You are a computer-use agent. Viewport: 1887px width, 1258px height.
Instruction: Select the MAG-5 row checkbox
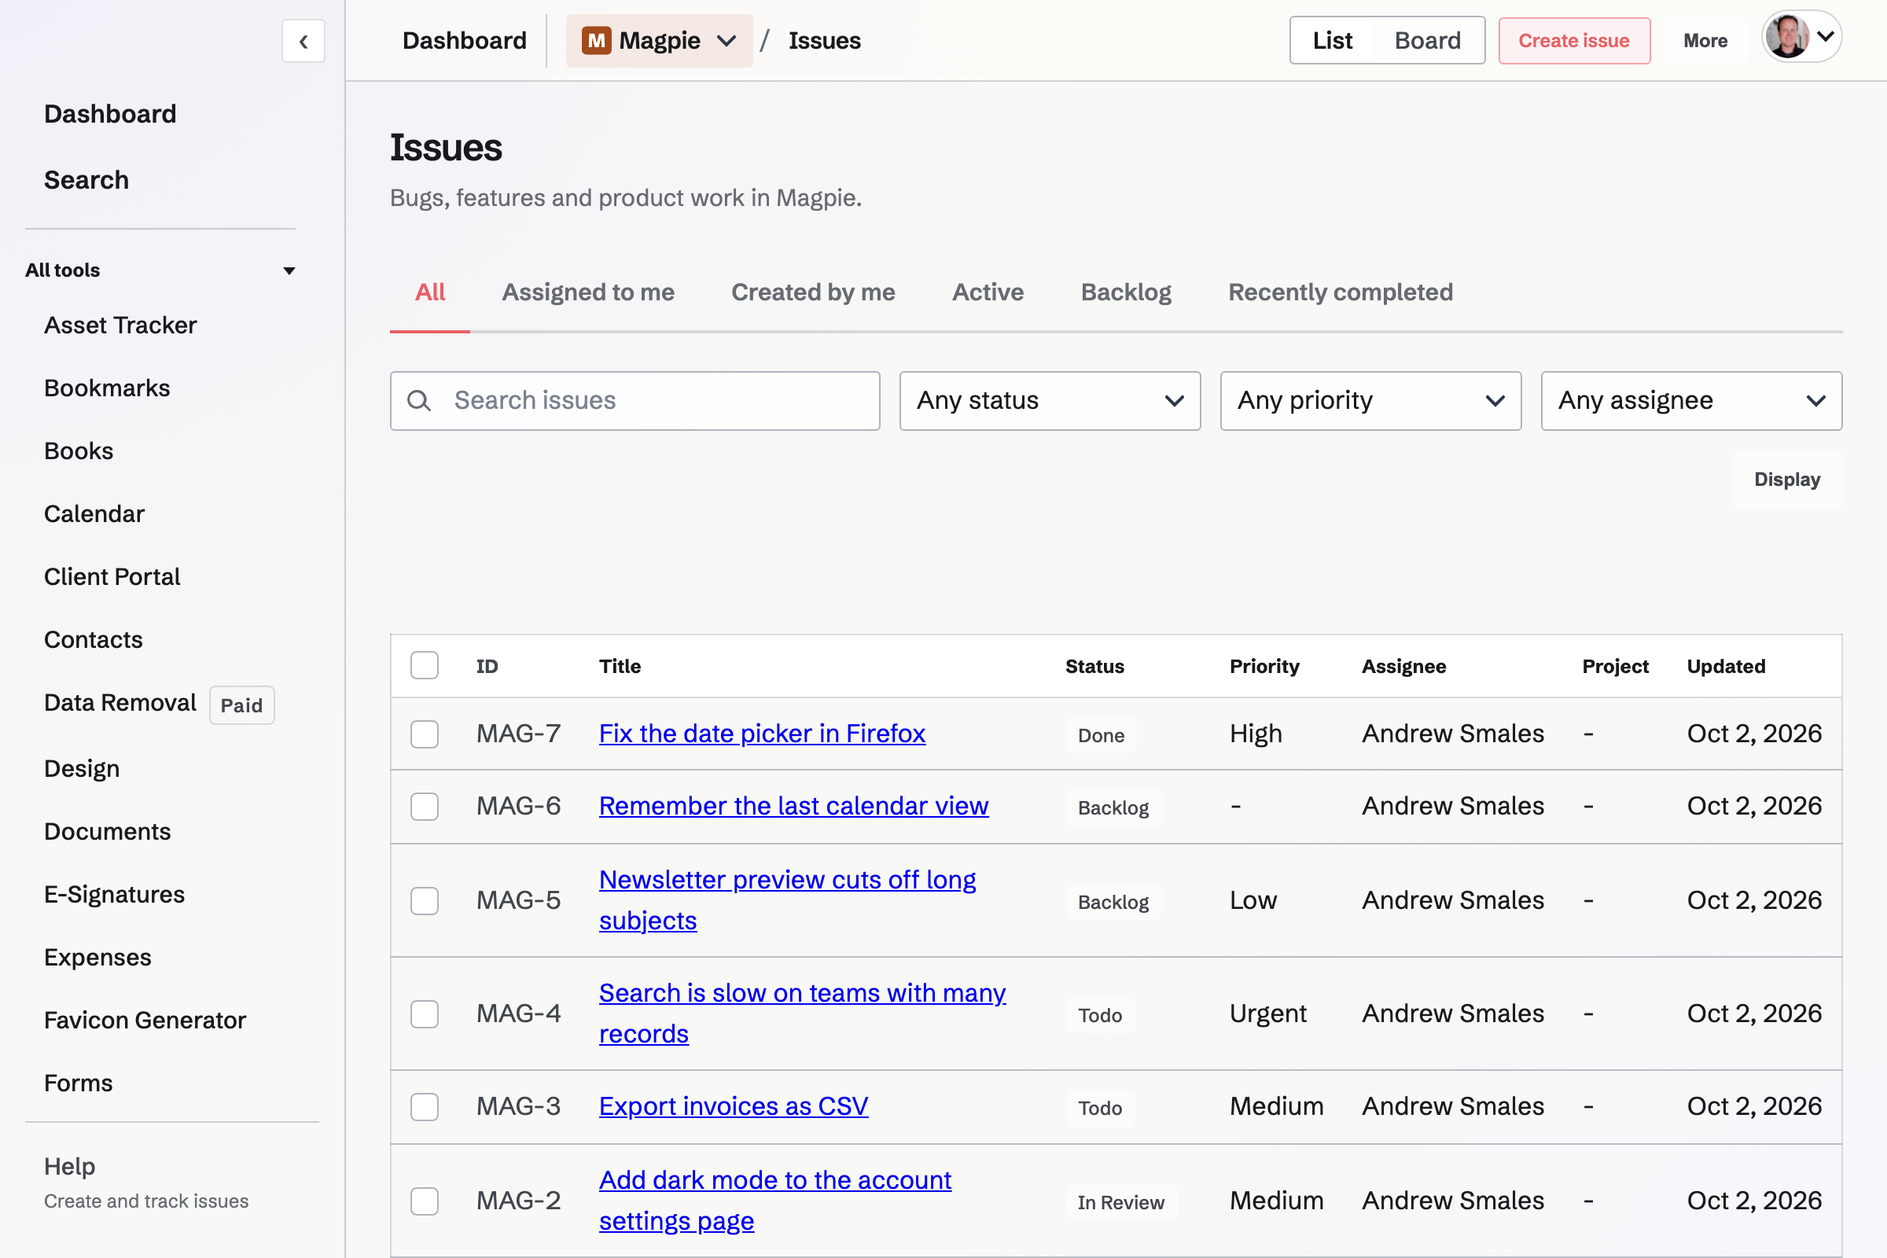[425, 900]
